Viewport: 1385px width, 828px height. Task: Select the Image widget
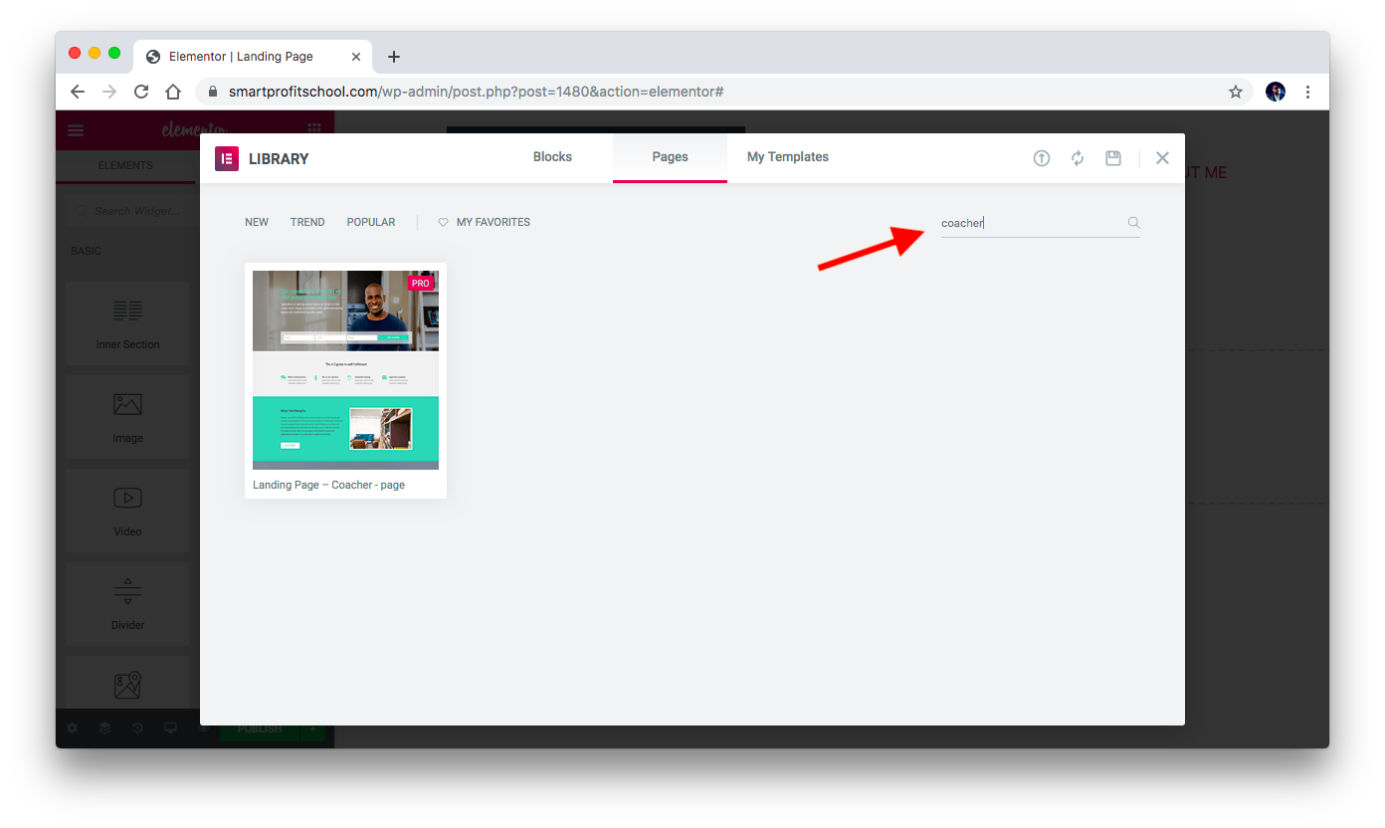127,416
